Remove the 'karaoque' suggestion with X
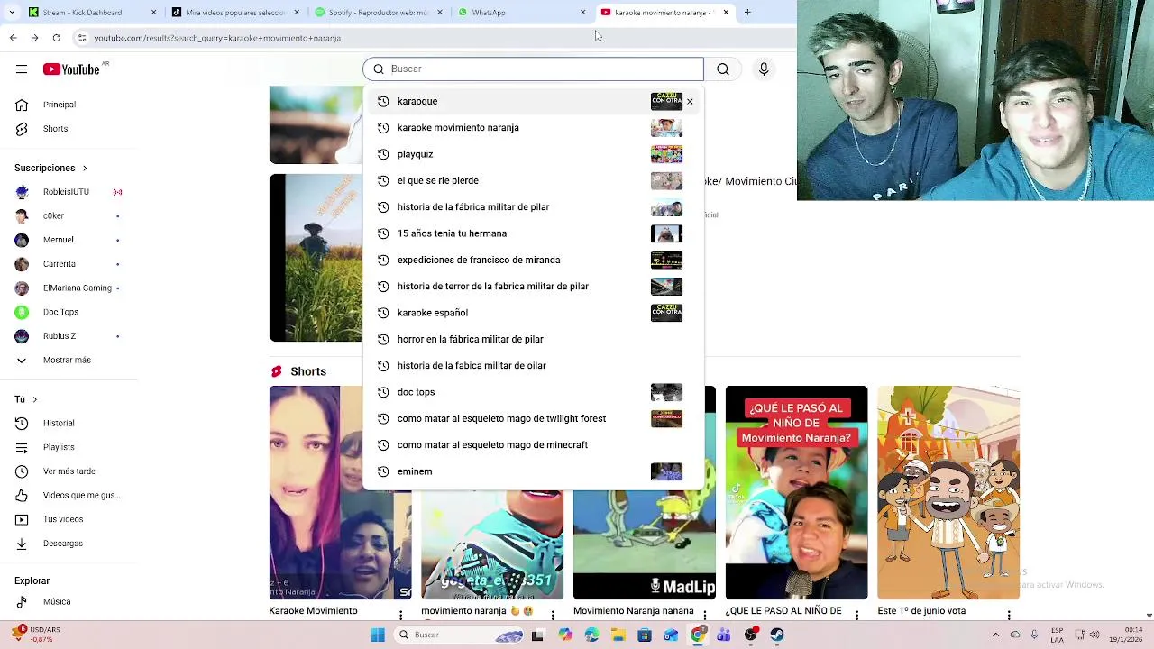The image size is (1154, 649). pos(690,102)
